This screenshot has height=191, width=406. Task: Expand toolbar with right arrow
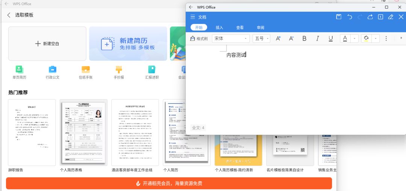[x=401, y=38]
